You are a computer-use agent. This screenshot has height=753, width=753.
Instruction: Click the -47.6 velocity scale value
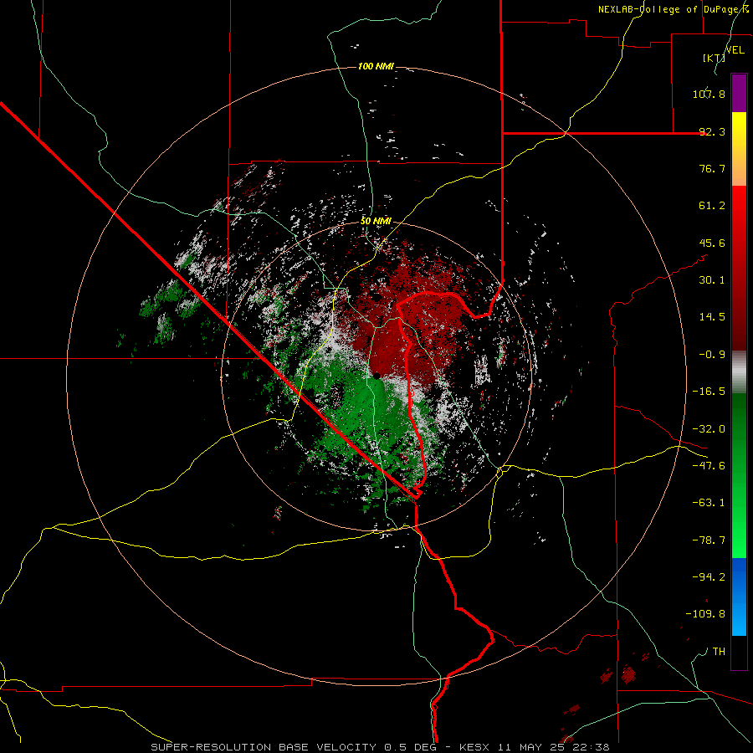coord(709,466)
